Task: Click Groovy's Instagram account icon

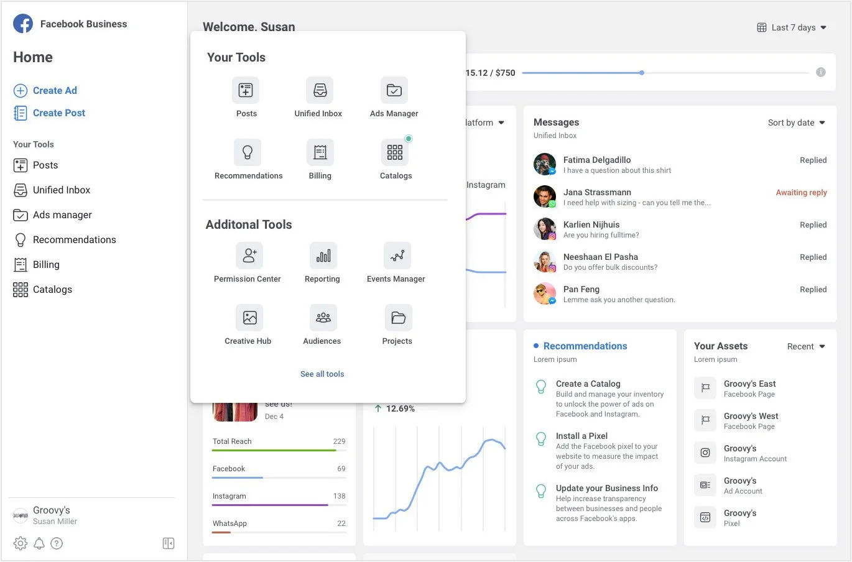Action: pos(705,453)
